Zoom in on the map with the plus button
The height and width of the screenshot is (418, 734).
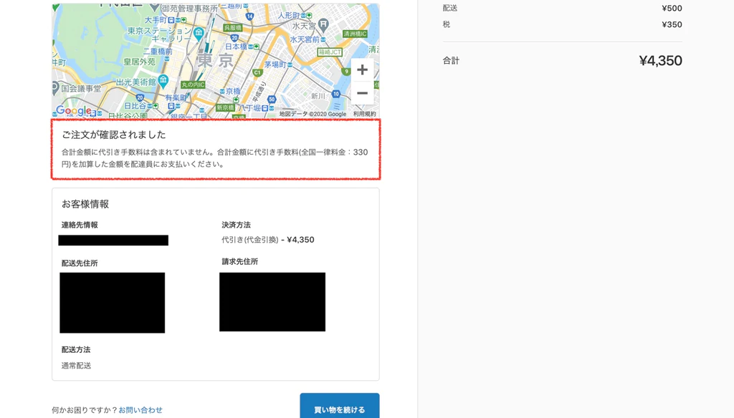(362, 69)
